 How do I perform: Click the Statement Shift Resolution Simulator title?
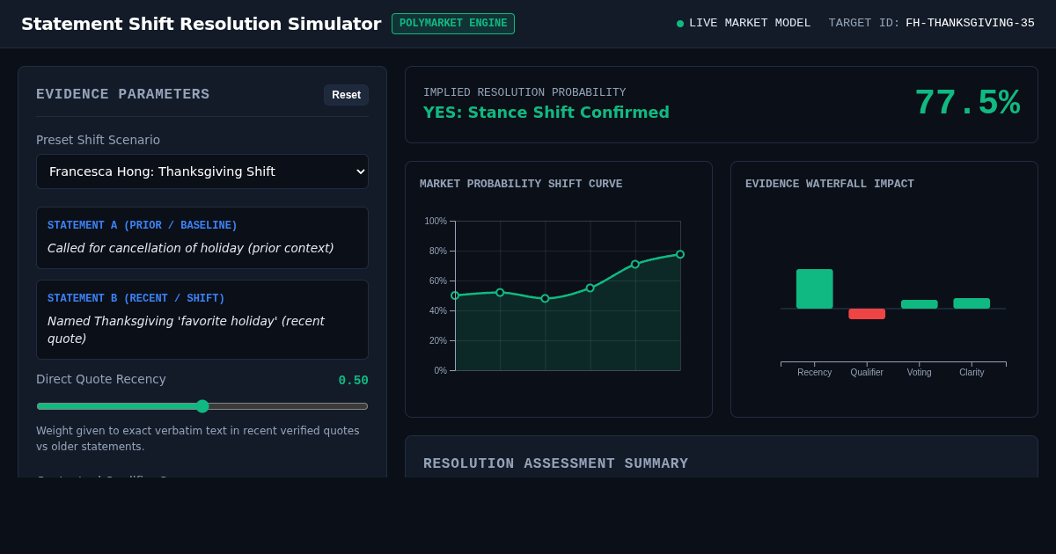click(201, 24)
